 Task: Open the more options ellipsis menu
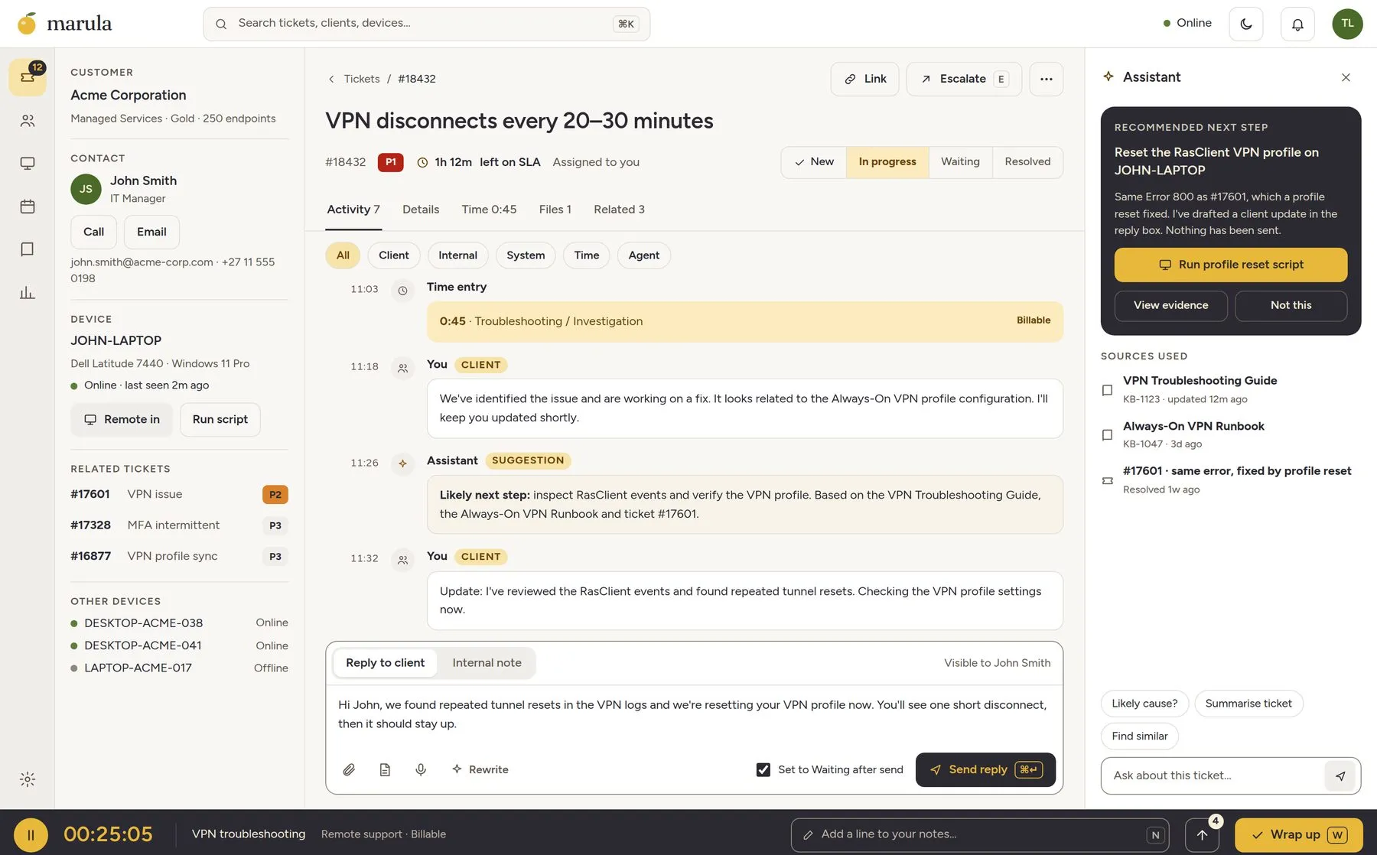pos(1046,79)
